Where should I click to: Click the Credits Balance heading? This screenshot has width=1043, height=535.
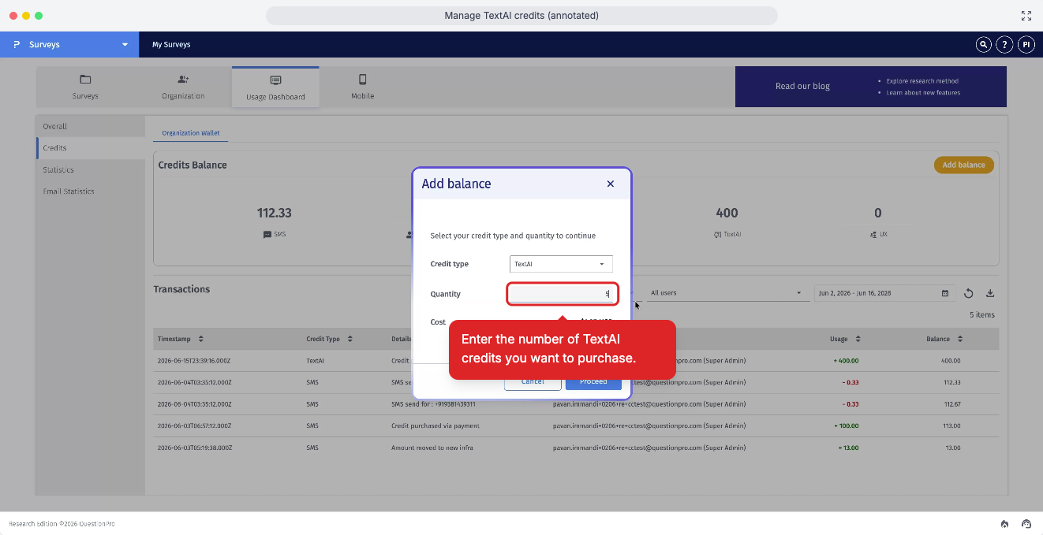point(193,165)
